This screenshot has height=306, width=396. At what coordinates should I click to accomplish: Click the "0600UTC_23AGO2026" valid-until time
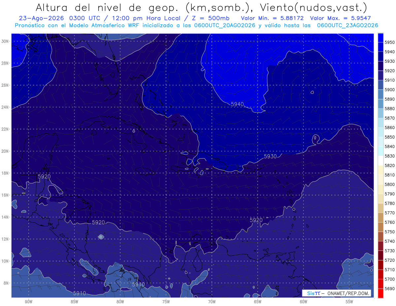click(347, 25)
